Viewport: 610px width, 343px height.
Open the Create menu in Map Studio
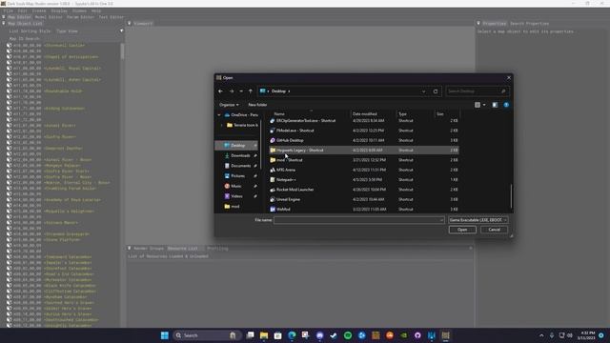pyautogui.click(x=39, y=10)
